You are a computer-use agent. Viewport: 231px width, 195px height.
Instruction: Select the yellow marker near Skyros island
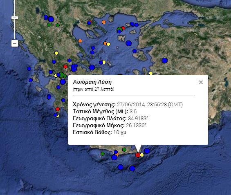(x=104, y=62)
